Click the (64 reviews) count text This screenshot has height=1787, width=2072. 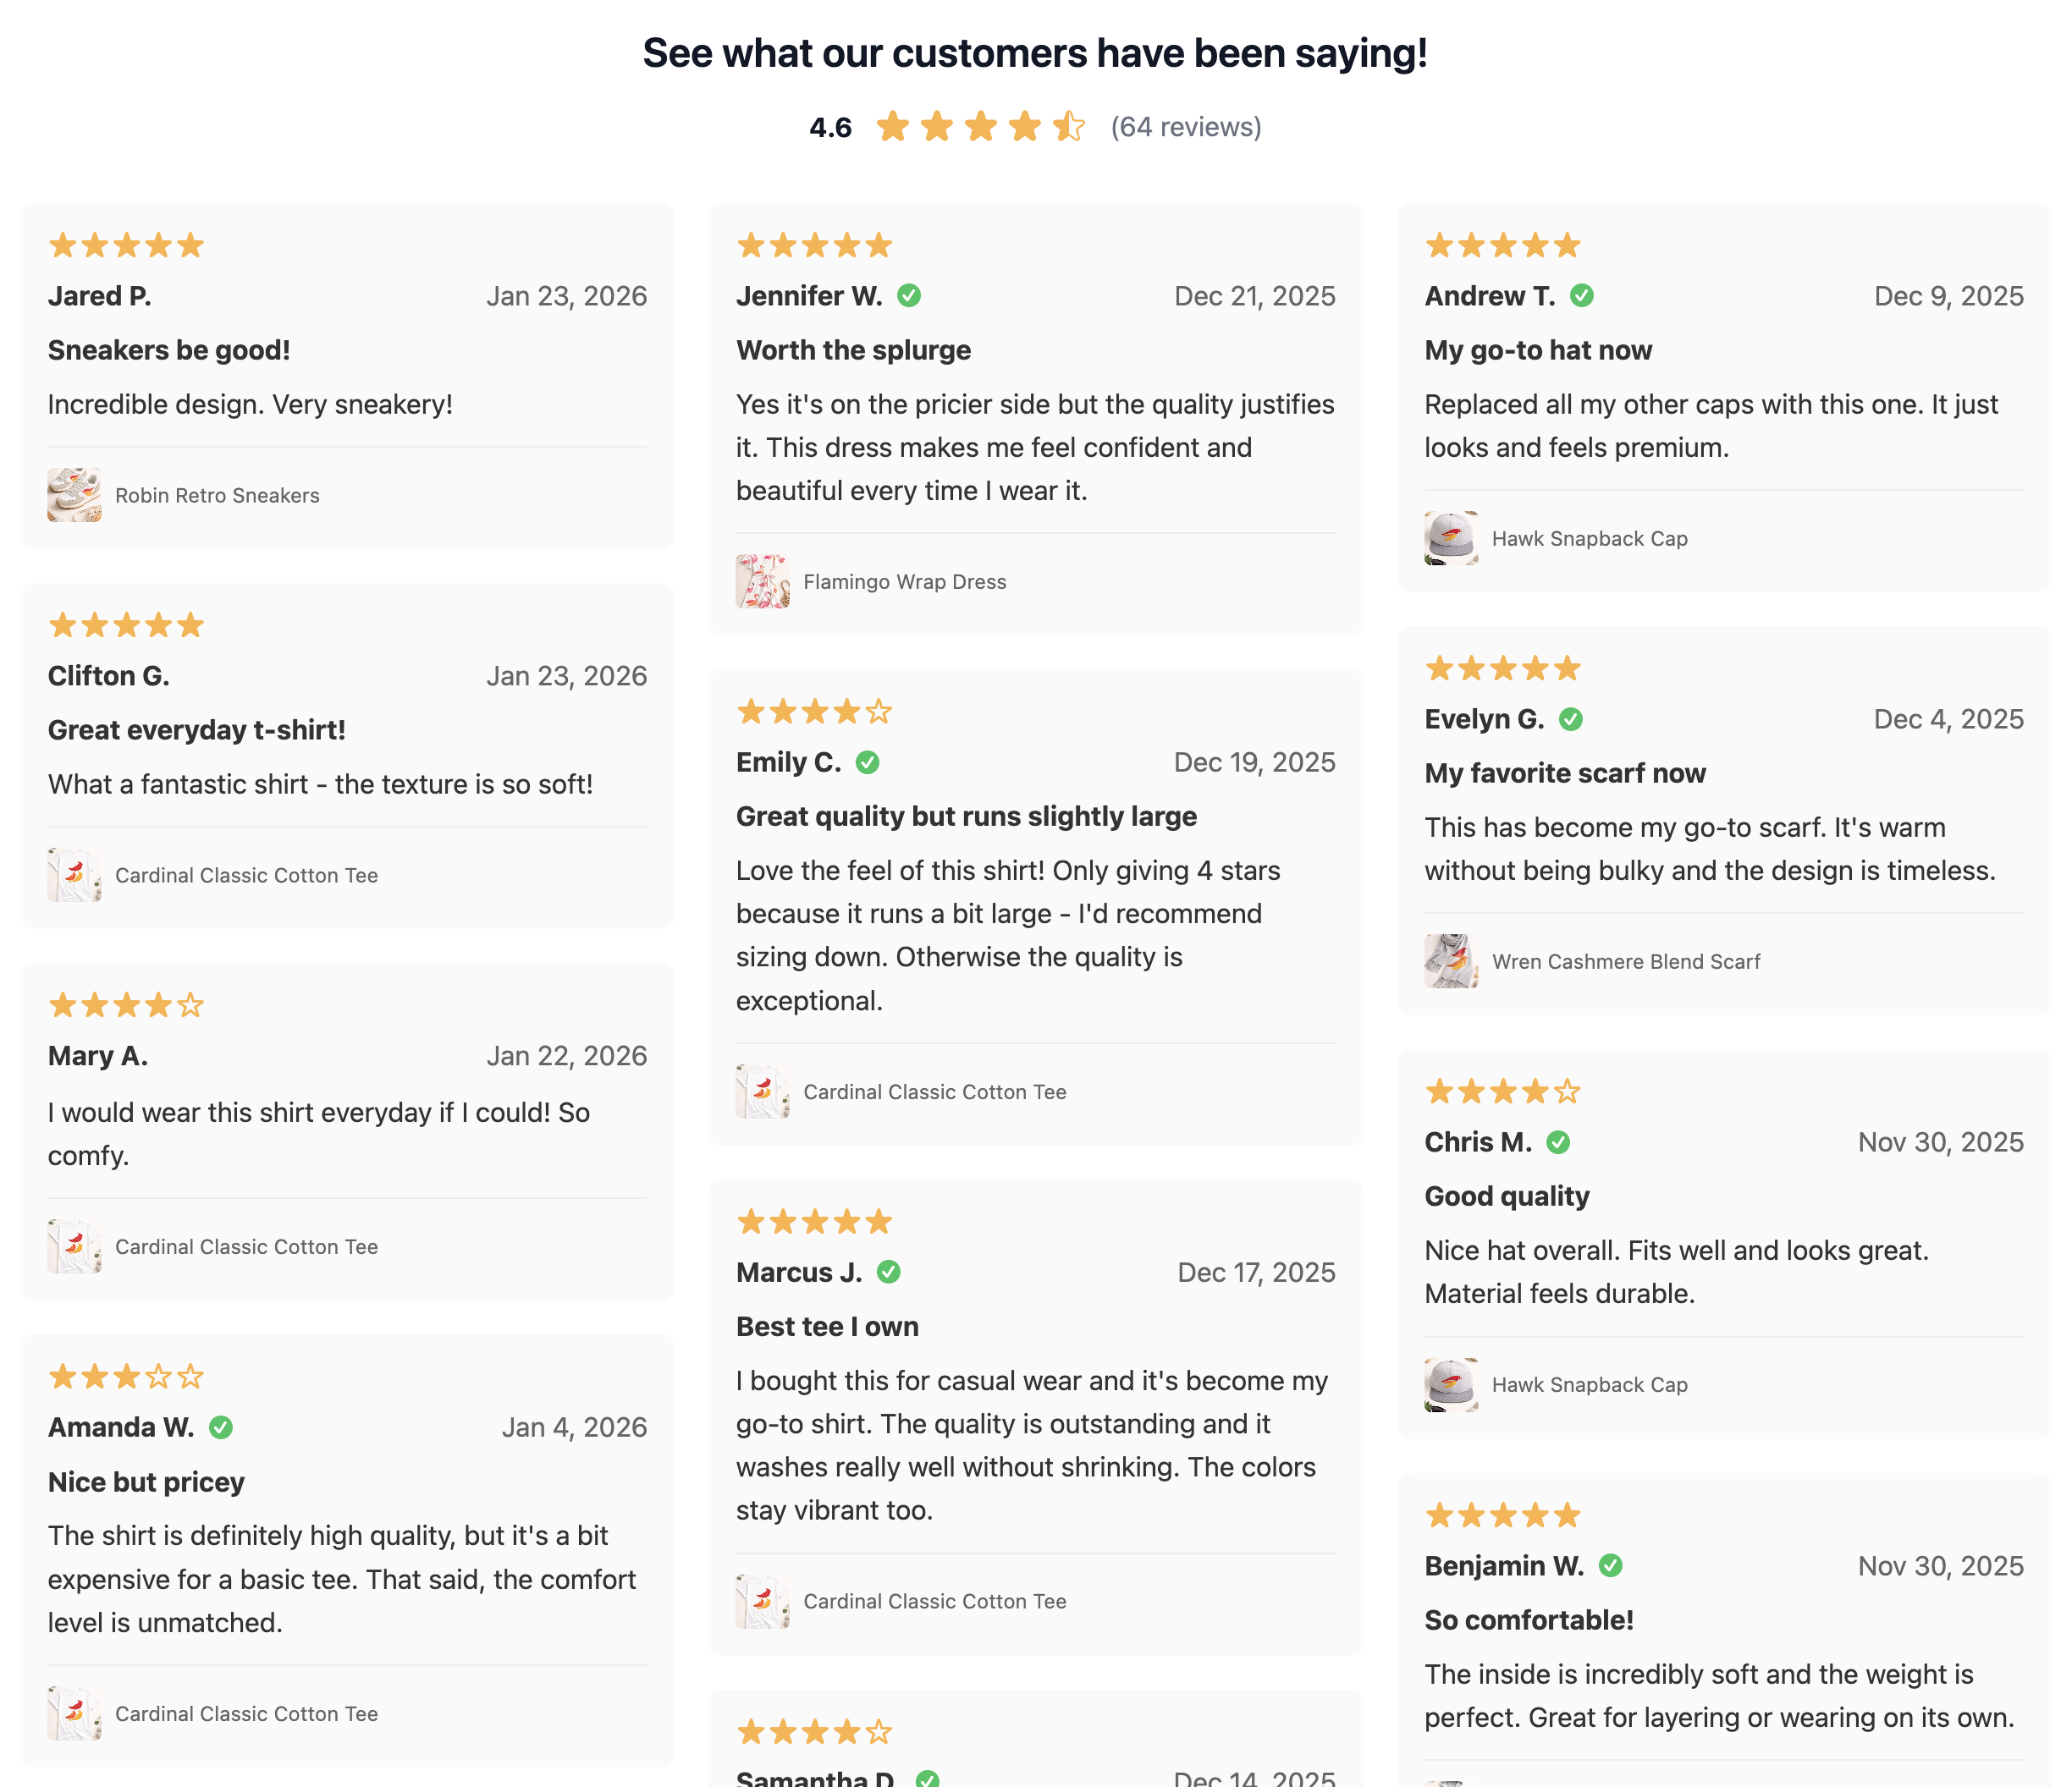[1186, 127]
